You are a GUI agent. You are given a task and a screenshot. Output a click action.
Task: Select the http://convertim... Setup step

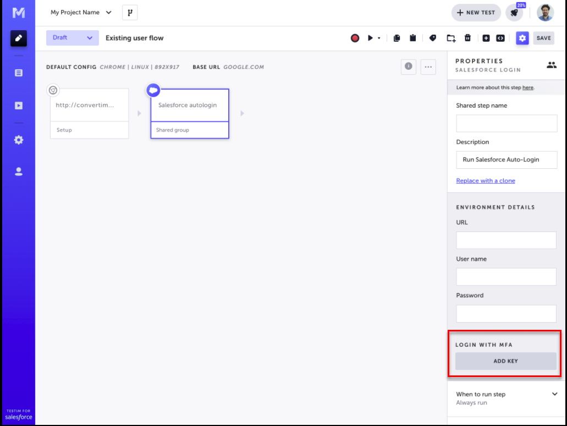tap(89, 113)
